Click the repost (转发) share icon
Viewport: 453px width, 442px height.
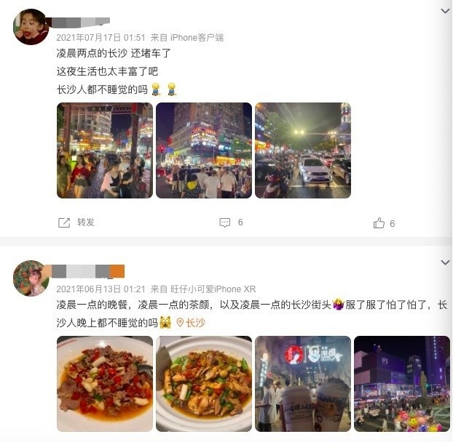(64, 222)
